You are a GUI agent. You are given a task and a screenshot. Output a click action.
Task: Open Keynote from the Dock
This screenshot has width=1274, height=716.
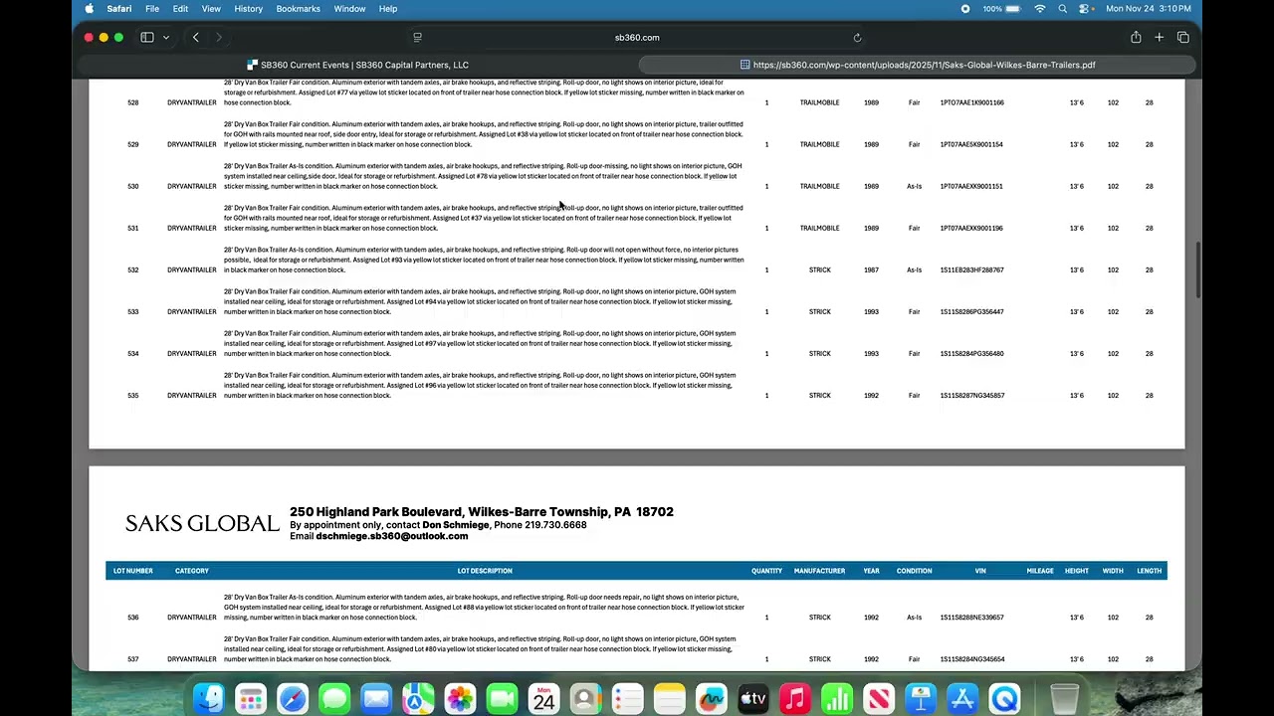pyautogui.click(x=921, y=699)
